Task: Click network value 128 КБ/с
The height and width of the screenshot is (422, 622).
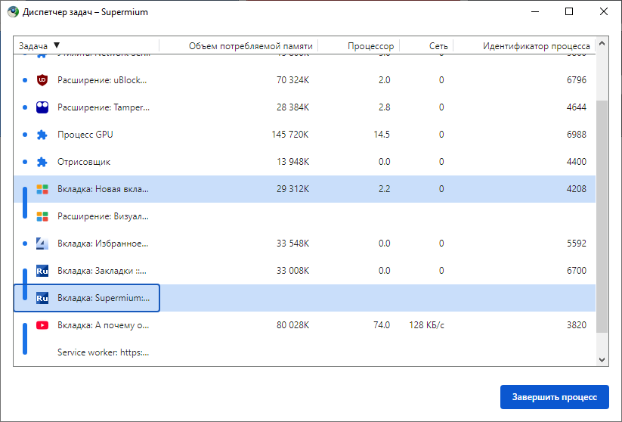Action: click(426, 325)
